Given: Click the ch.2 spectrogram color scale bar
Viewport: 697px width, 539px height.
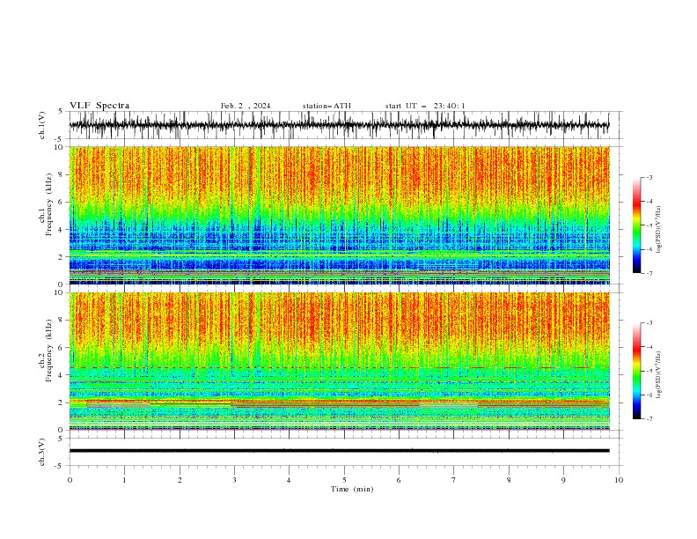Looking at the screenshot, I should 636,371.
